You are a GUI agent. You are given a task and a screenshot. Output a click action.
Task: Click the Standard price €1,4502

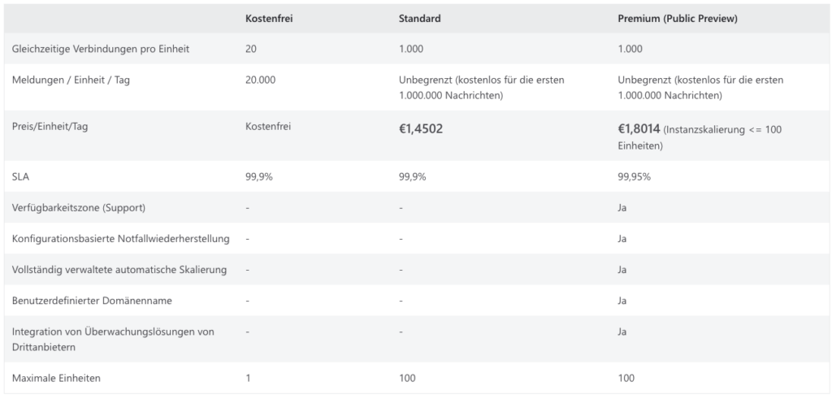coord(421,129)
